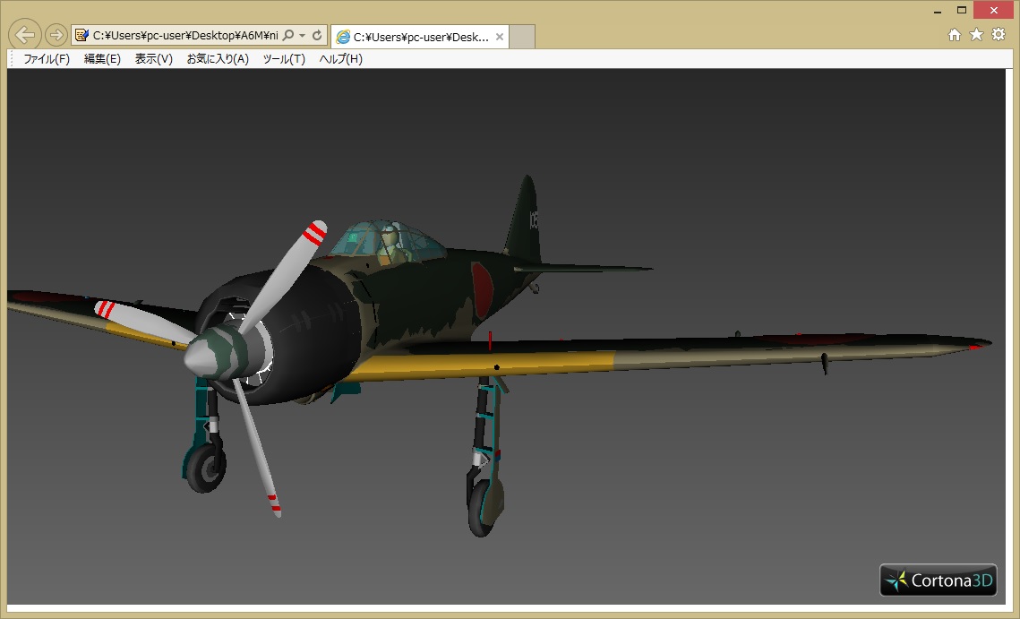This screenshot has height=619, width=1020.
Task: Open the ヘルプ(H) menu
Action: point(341,59)
